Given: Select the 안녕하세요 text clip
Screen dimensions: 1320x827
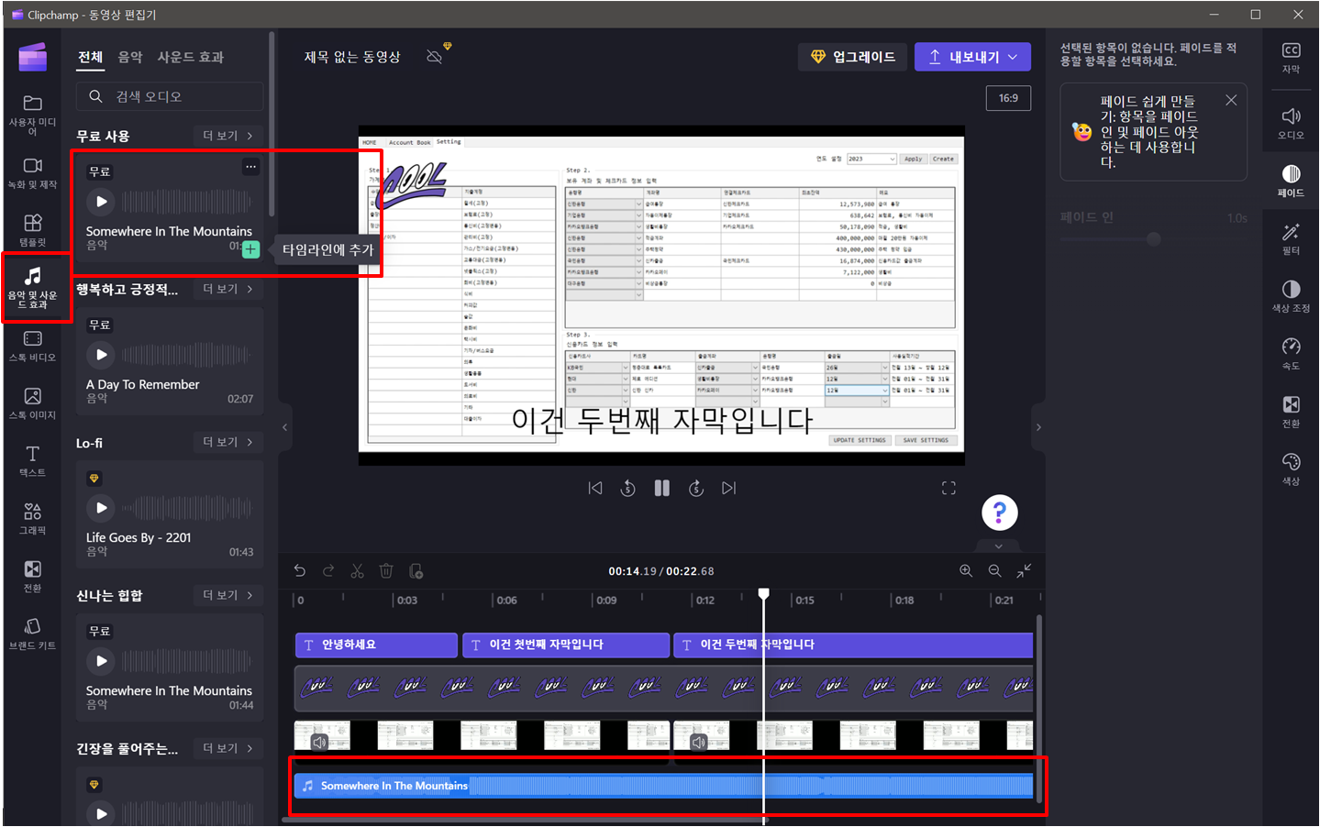Looking at the screenshot, I should point(376,645).
